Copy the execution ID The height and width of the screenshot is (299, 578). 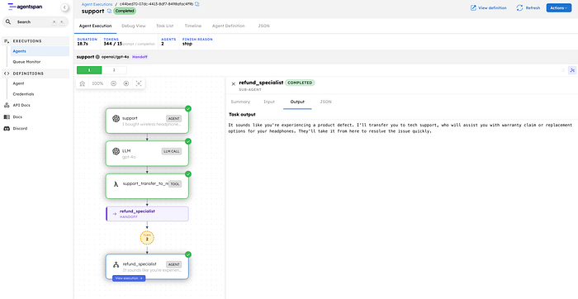[197, 4]
